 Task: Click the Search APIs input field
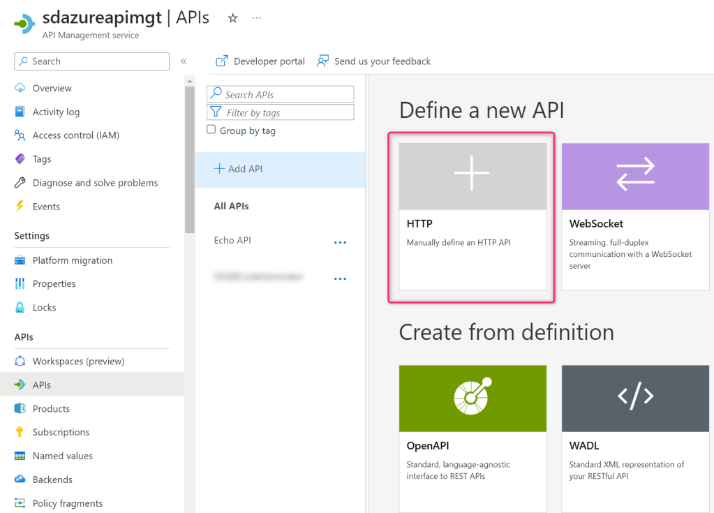point(281,94)
